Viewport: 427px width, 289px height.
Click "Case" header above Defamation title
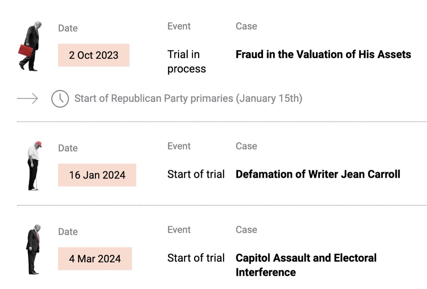(x=246, y=146)
